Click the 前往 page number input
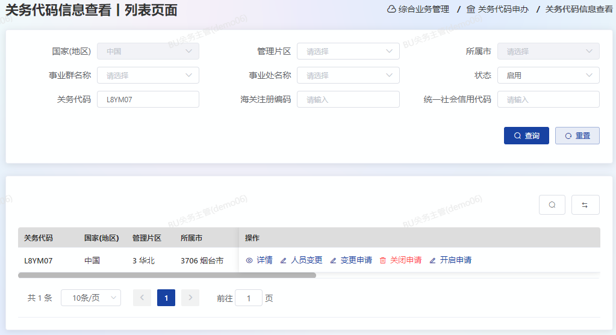The height and width of the screenshot is (335, 616). [x=249, y=298]
